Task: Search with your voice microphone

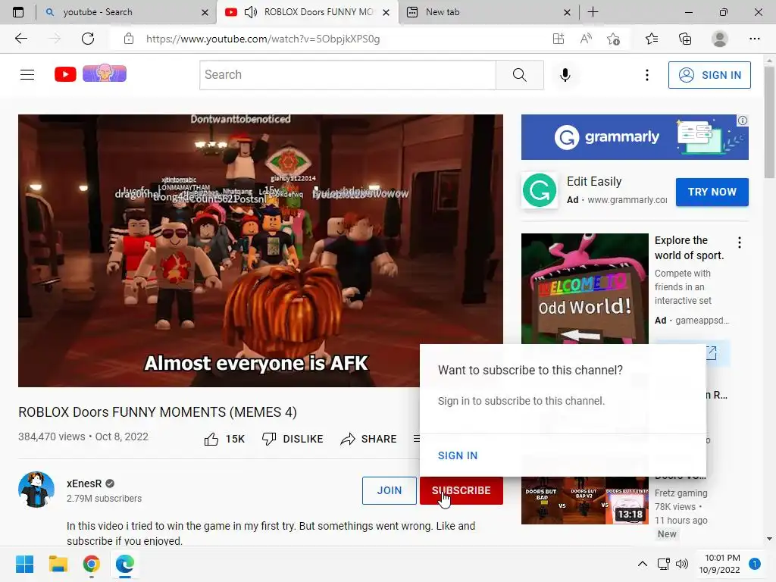Action: point(565,75)
